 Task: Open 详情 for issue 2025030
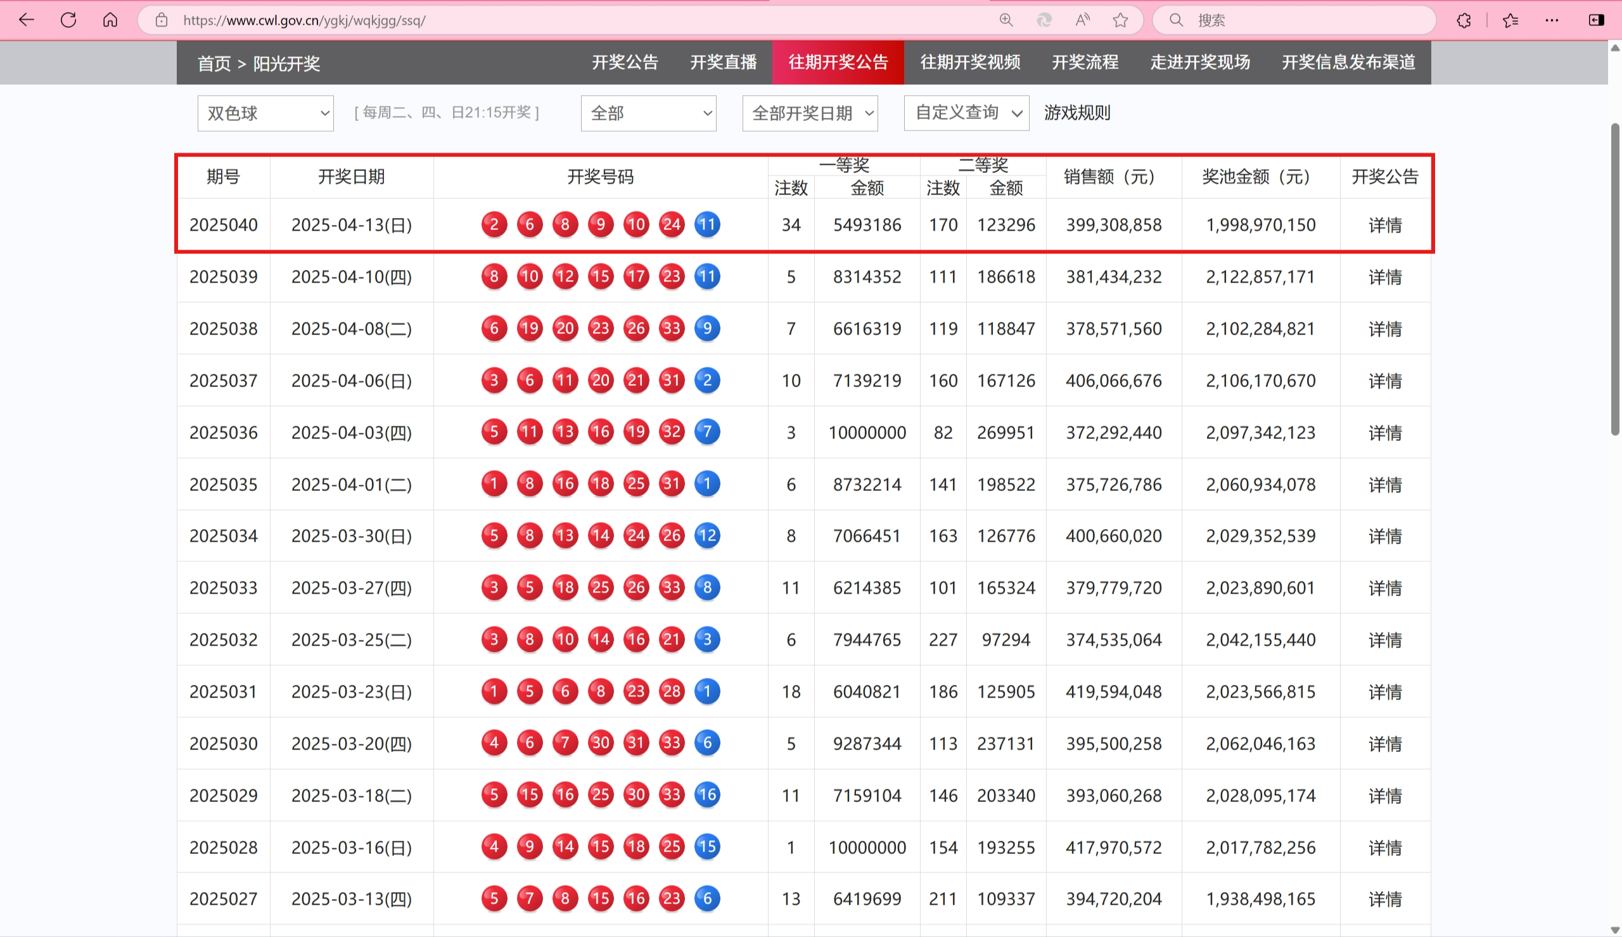click(1384, 744)
